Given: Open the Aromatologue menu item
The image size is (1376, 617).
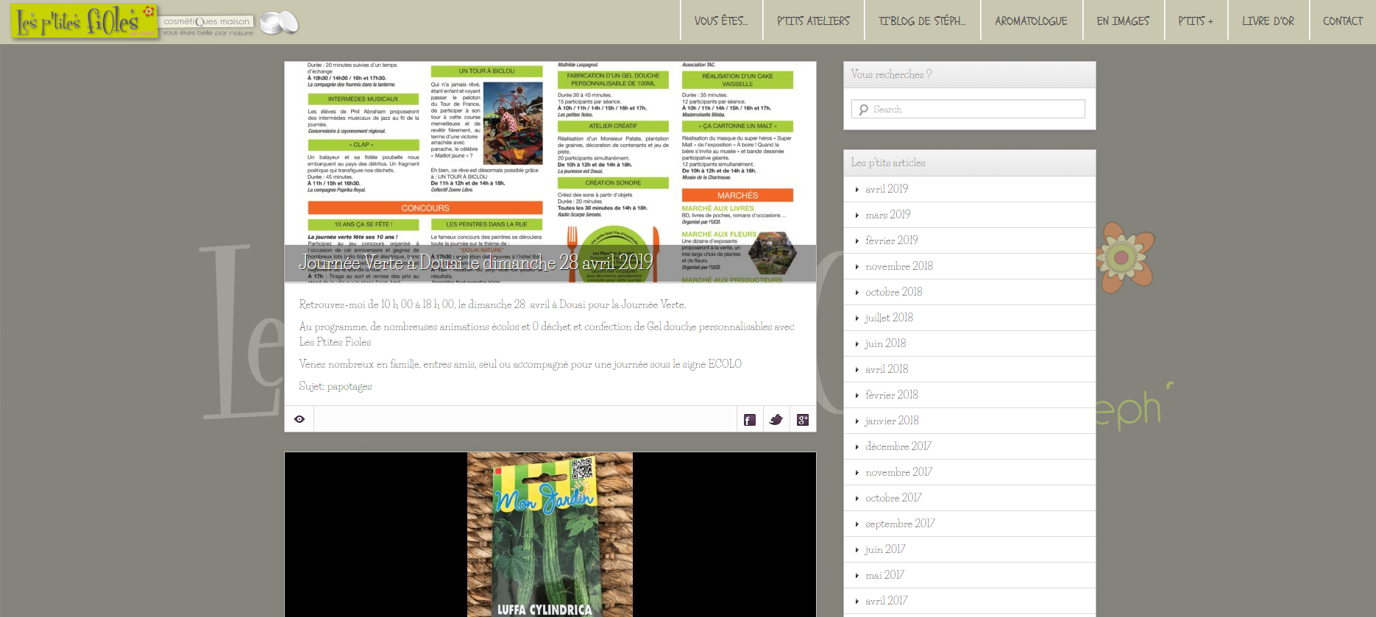Looking at the screenshot, I should click(1031, 21).
